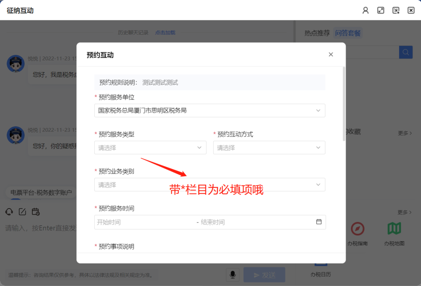Open the 预约业务类别 dropdown

210,185
